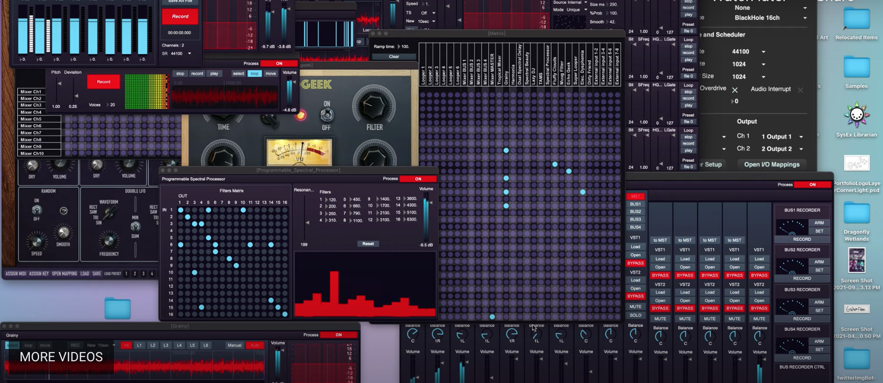This screenshot has height=383, width=883.
Task: Click the play button in the sampler
Action: [214, 73]
